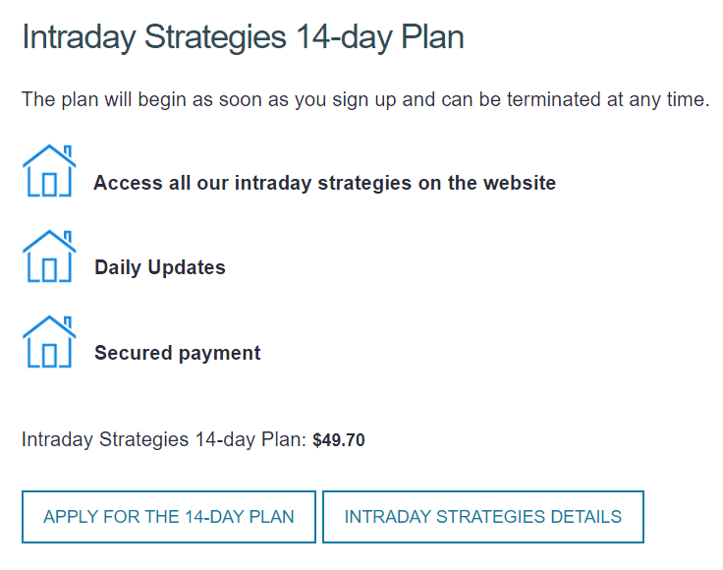Click the Secured payment label
The height and width of the screenshot is (570, 723).
click(x=178, y=353)
